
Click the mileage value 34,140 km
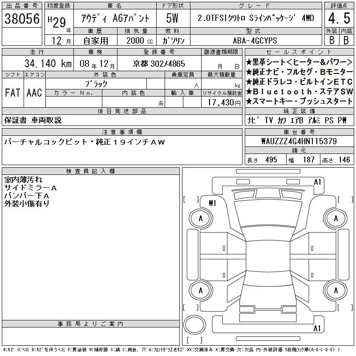pyautogui.click(x=48, y=64)
